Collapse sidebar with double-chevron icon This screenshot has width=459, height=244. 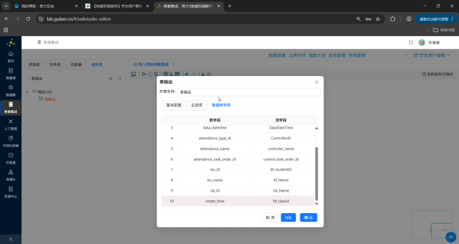click(10, 239)
